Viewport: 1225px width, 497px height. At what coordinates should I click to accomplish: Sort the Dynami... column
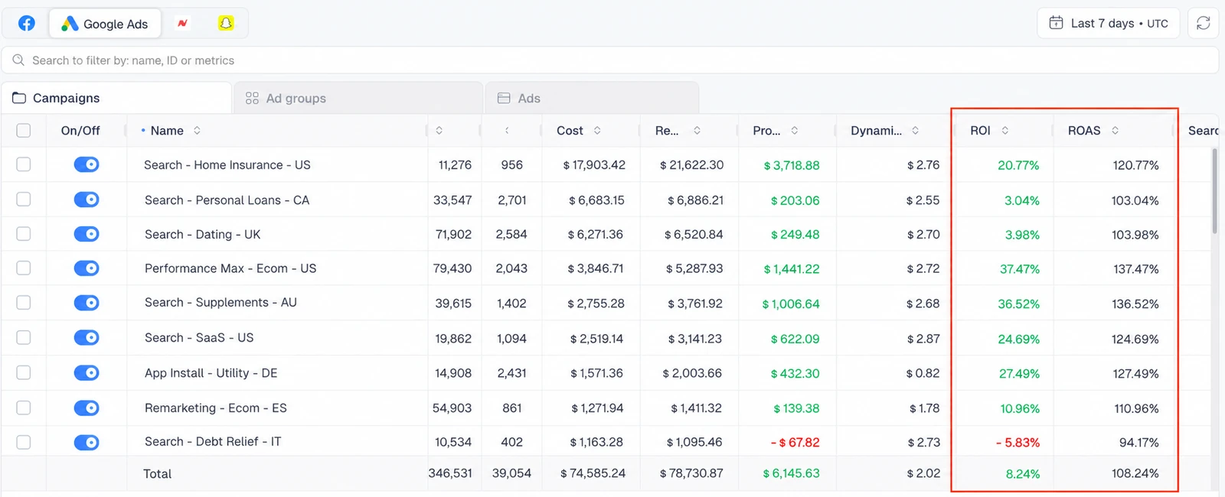(915, 131)
